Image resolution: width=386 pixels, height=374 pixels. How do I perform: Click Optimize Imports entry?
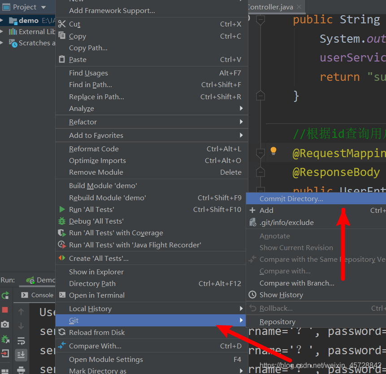pyautogui.click(x=152, y=160)
